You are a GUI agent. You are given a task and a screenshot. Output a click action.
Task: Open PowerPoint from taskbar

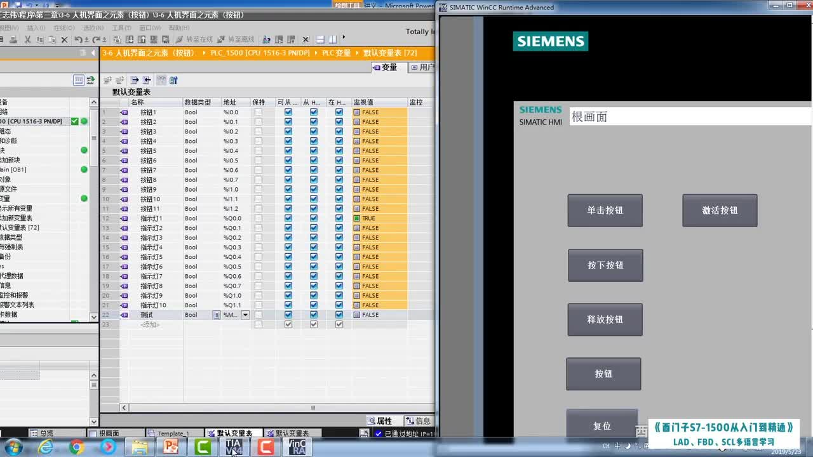pyautogui.click(x=171, y=447)
